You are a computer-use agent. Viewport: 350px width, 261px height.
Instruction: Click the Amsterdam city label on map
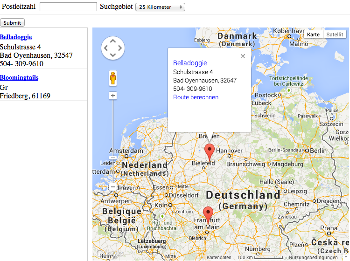click(x=126, y=151)
